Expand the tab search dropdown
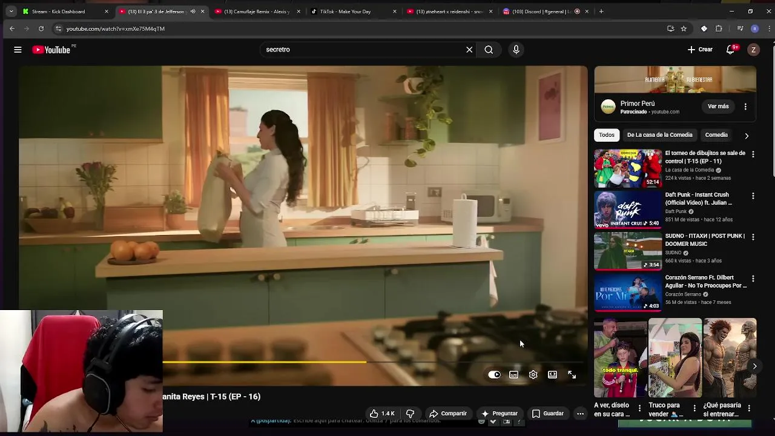775x436 pixels. click(10, 12)
